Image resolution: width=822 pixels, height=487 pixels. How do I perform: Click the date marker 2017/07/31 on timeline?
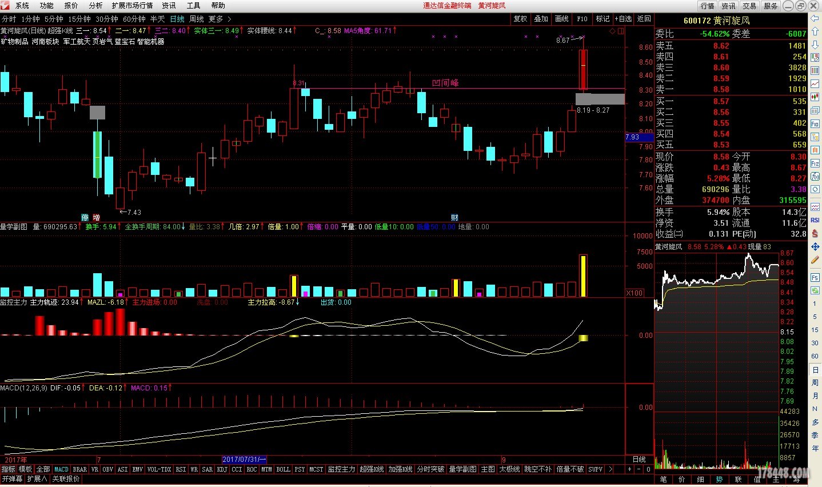click(x=244, y=460)
